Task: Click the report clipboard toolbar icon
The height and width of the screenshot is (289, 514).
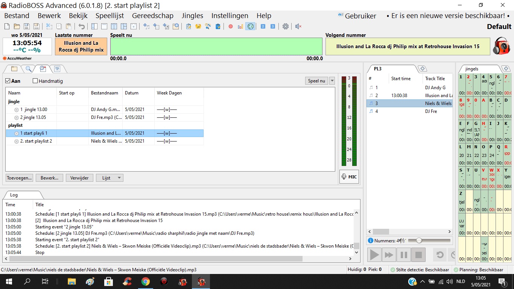Action: point(218,26)
